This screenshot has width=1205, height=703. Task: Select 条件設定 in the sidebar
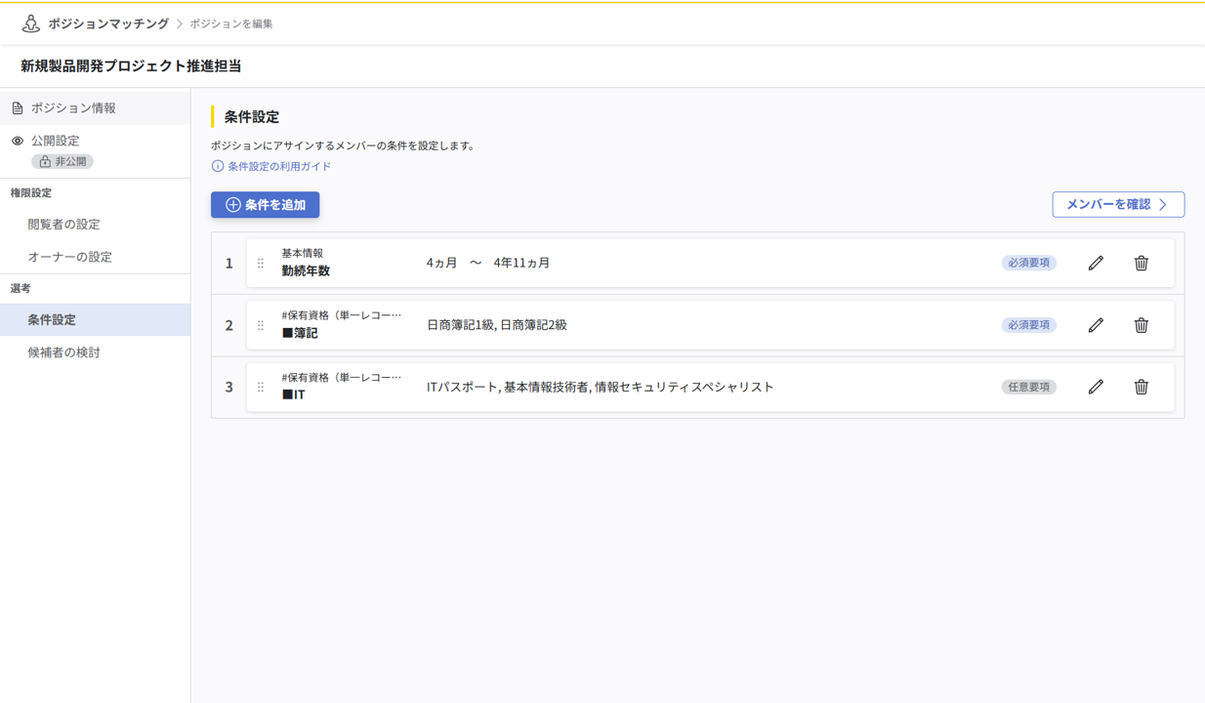pos(95,319)
